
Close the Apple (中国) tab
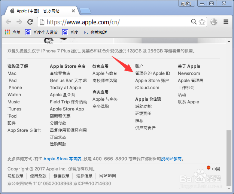point(73,11)
